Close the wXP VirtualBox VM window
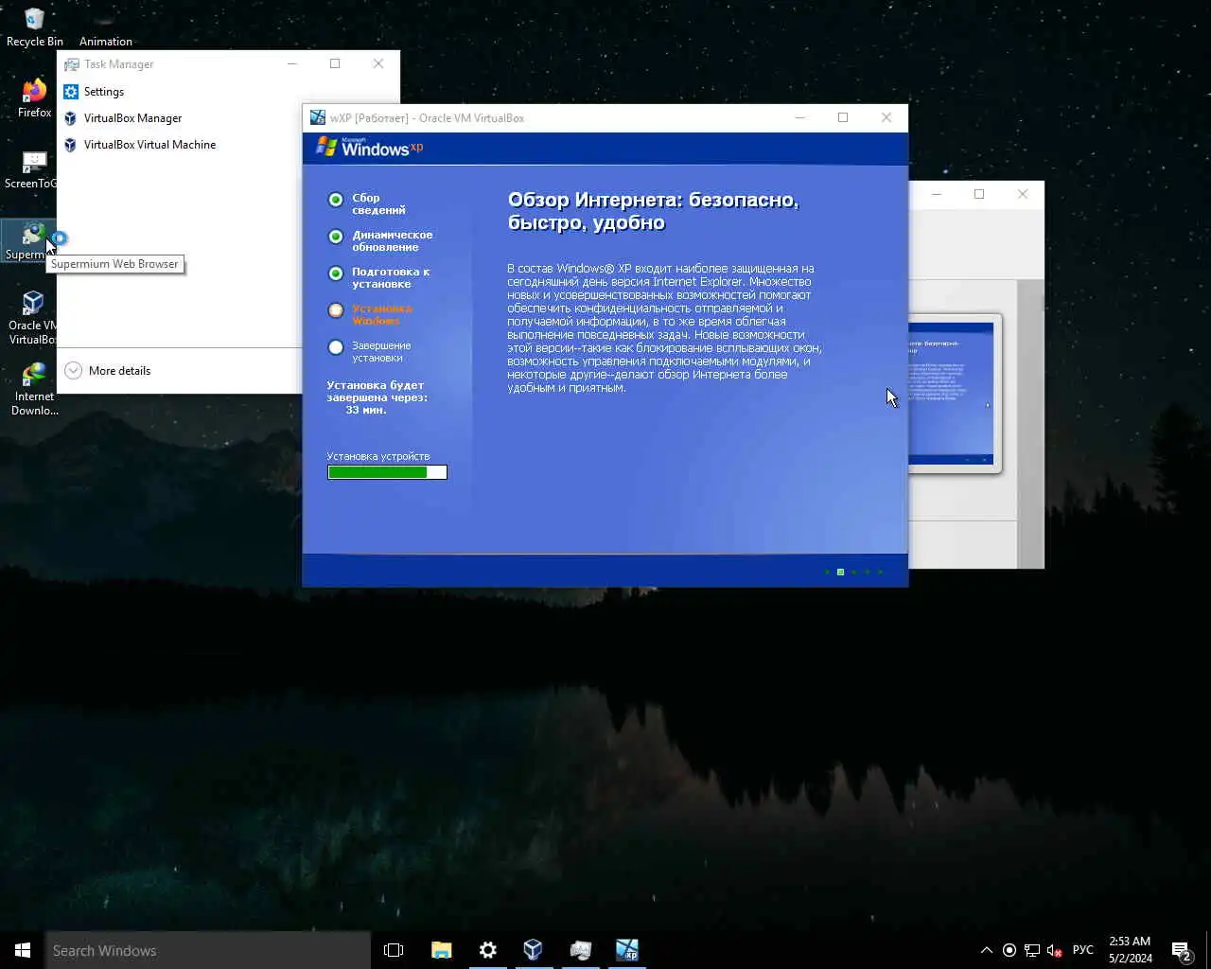The image size is (1211, 969). (x=886, y=117)
